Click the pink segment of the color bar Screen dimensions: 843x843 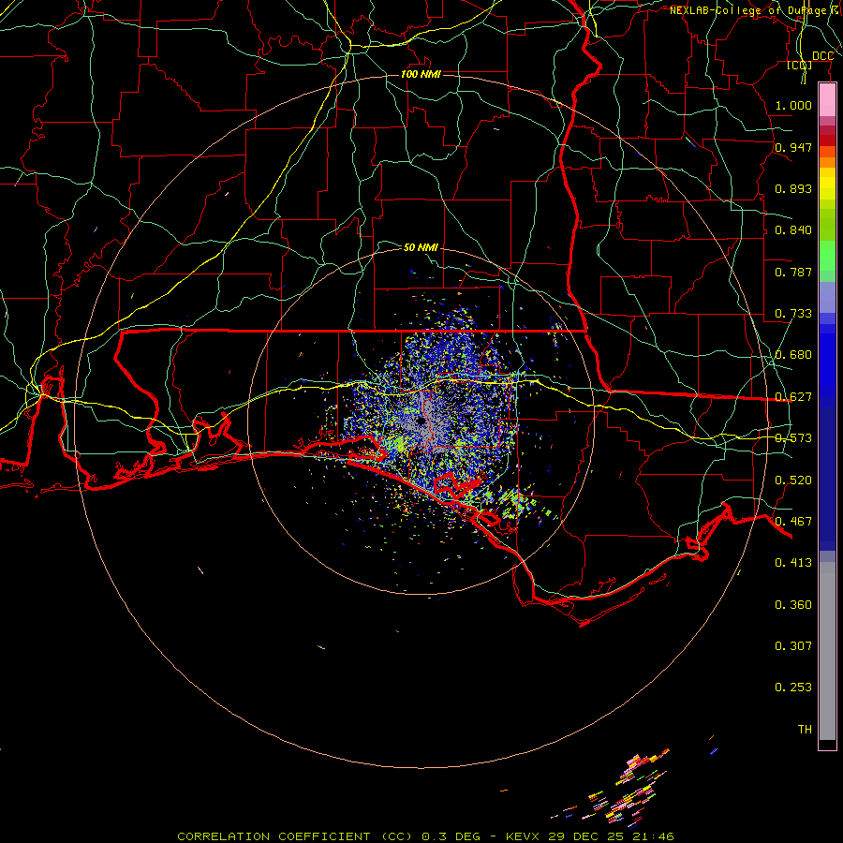[827, 100]
